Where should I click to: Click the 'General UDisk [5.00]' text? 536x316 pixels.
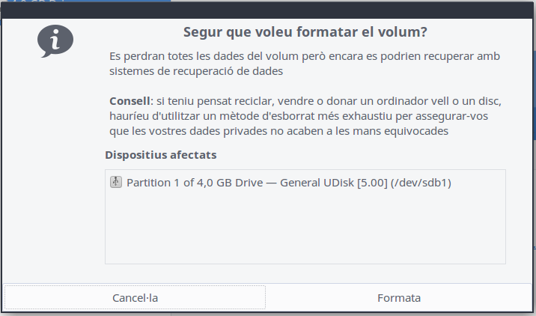[335, 182]
